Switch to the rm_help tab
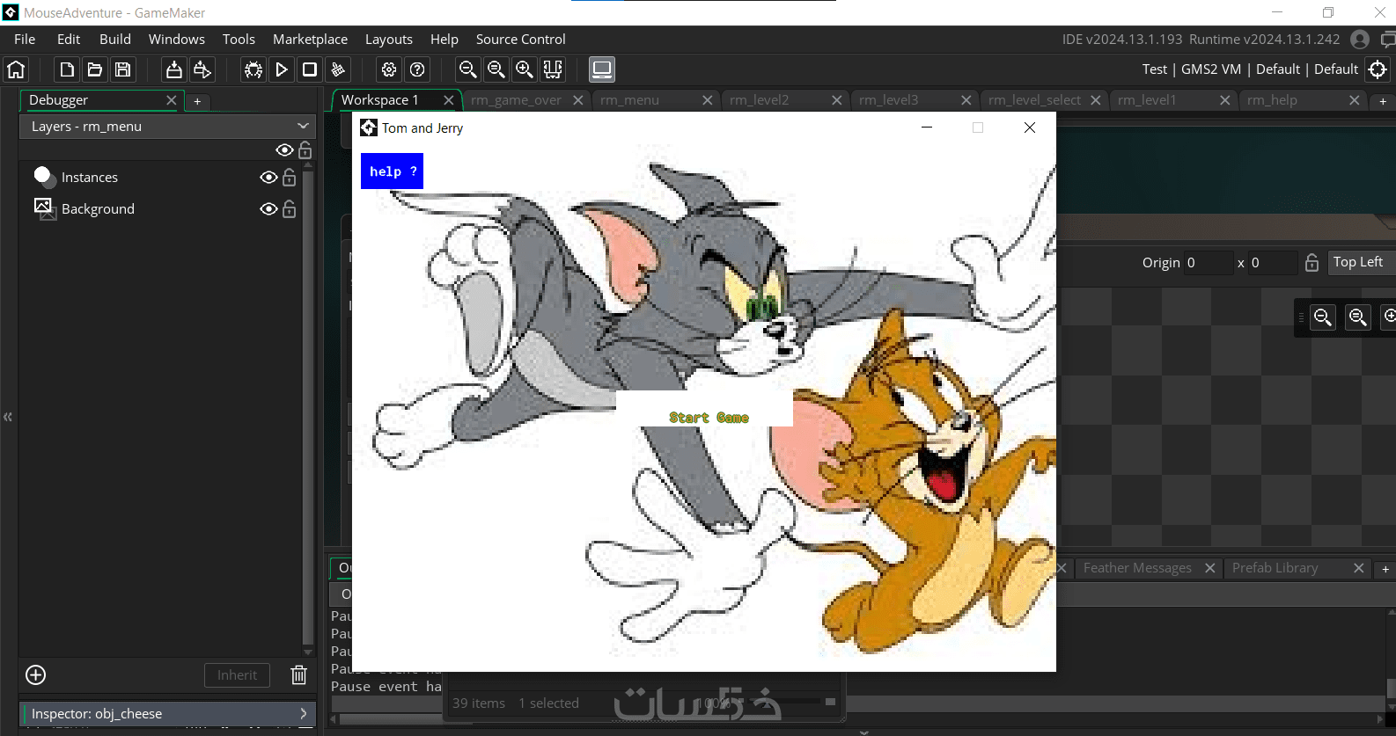The image size is (1396, 736). (x=1272, y=100)
